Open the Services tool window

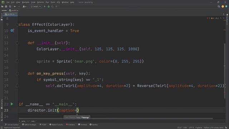point(94,125)
